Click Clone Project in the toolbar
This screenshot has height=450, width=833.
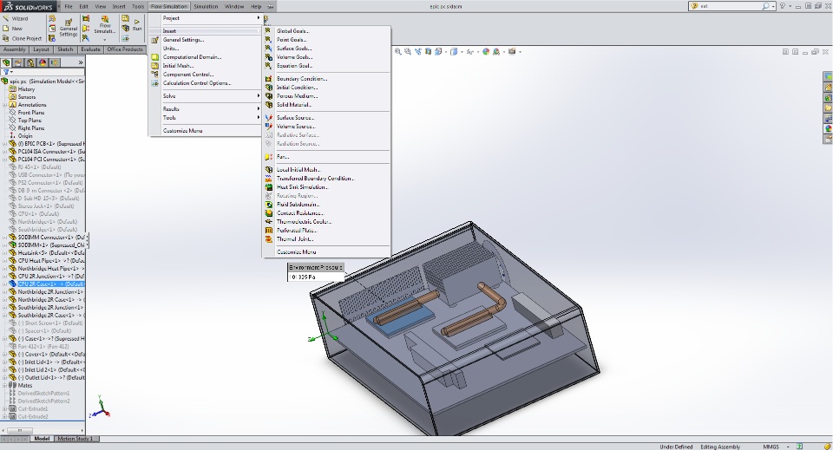[x=23, y=39]
